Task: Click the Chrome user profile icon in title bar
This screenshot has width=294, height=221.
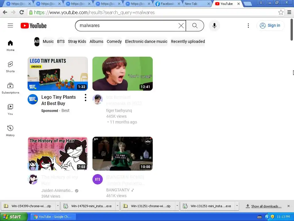Action: point(261,2)
